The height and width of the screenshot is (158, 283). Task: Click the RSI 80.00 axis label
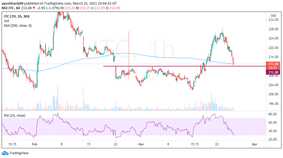272,114
